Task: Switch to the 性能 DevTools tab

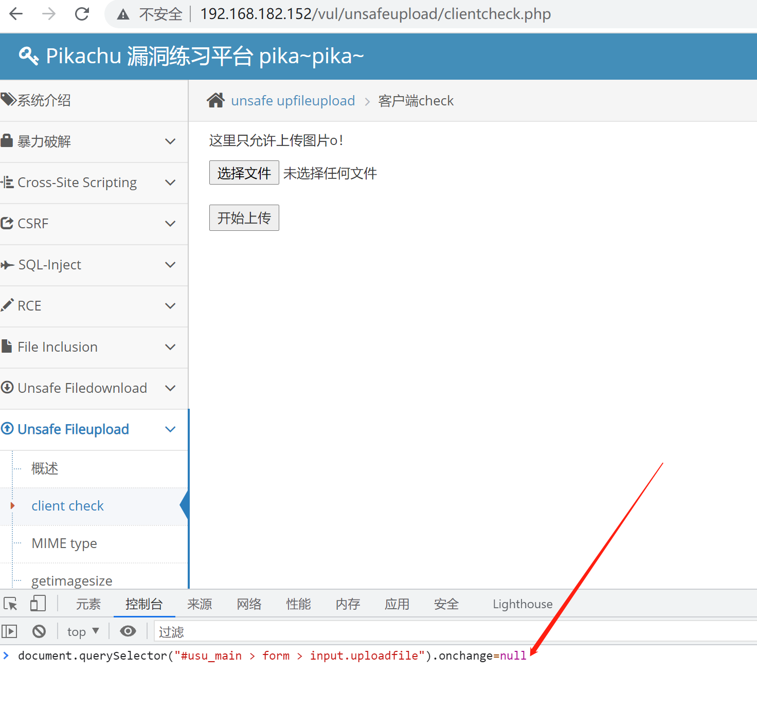Action: click(298, 604)
